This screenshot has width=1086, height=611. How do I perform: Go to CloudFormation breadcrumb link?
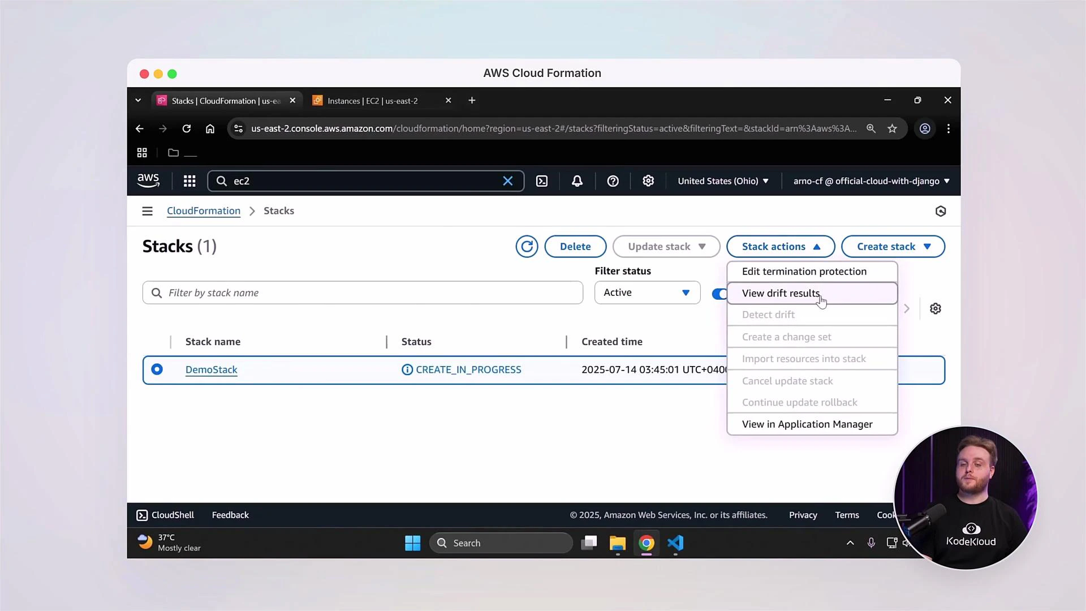point(204,211)
